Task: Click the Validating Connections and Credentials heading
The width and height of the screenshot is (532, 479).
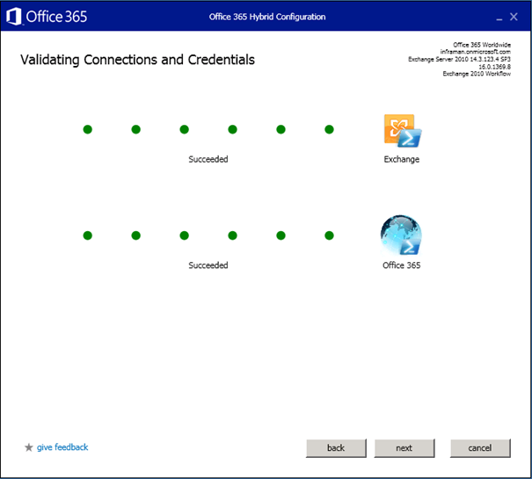Action: tap(137, 60)
